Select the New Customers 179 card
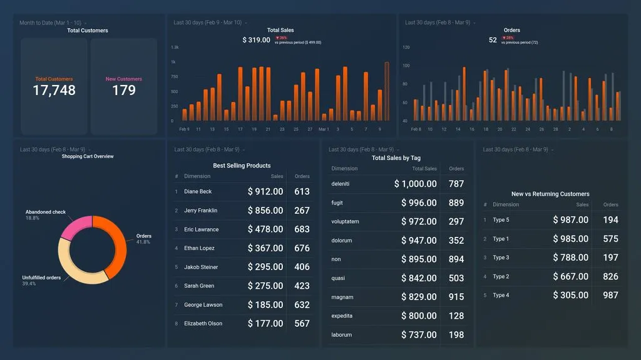641x360 pixels. (x=124, y=86)
